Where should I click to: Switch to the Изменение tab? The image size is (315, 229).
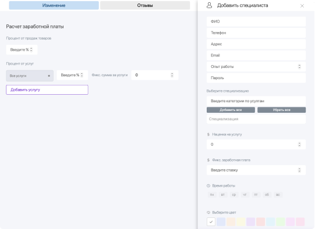point(54,5)
